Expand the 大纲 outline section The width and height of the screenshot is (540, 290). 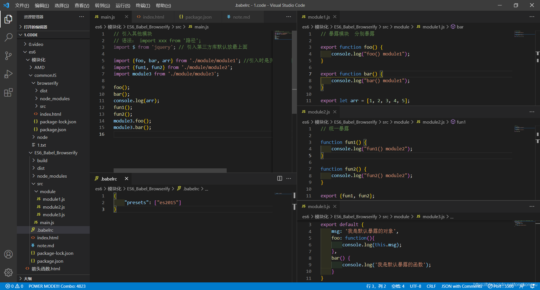pyautogui.click(x=53, y=278)
